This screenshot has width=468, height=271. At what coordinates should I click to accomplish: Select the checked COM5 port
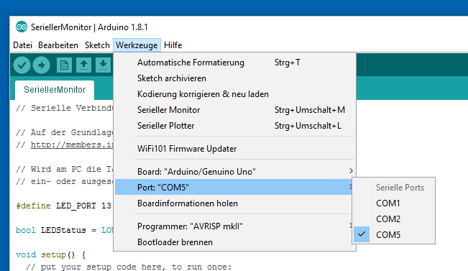[x=394, y=235]
